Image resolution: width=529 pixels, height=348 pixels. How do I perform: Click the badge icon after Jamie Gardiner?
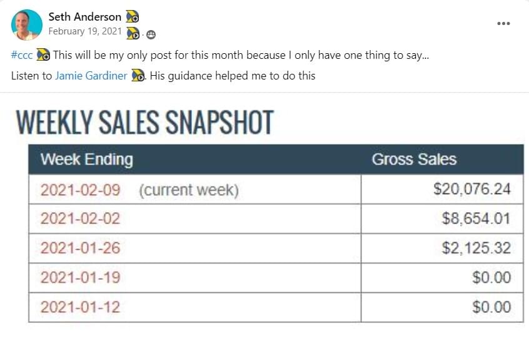click(138, 75)
